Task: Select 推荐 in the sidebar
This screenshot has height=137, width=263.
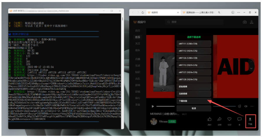Action: [138, 37]
